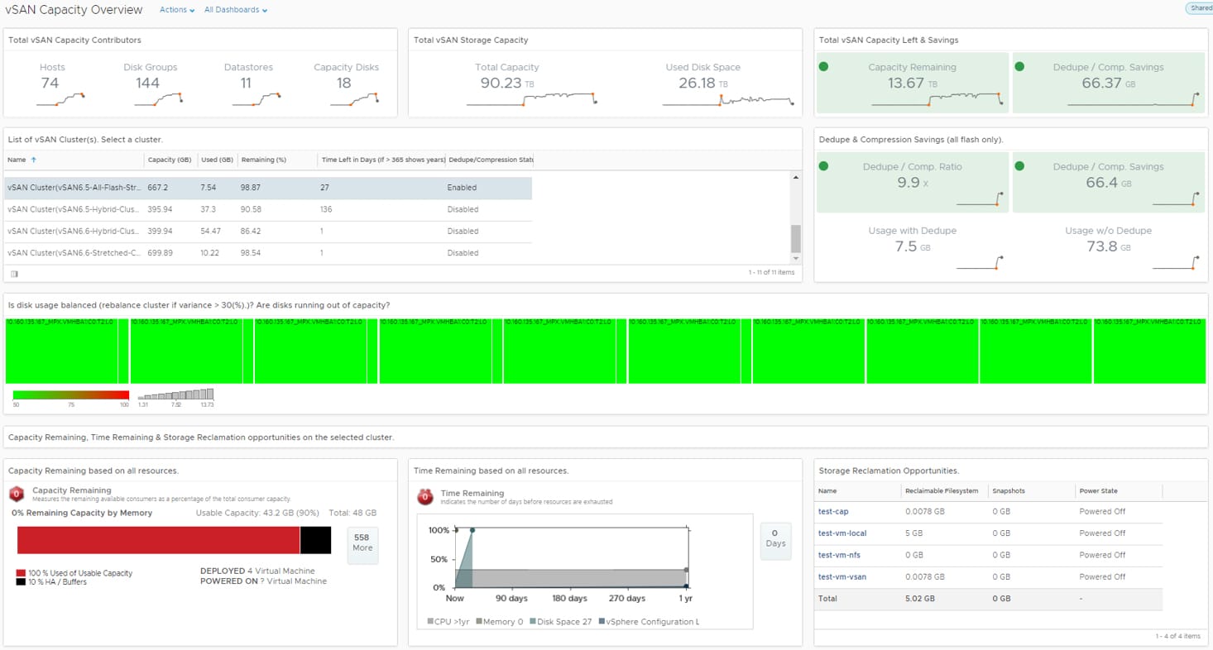
Task: Select the vSAN6.5-All-Flash-Str cluster row
Action: click(x=268, y=188)
